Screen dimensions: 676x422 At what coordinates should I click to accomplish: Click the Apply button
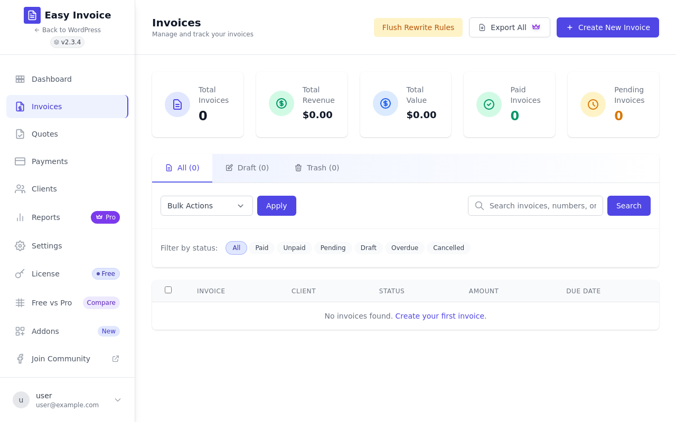[277, 206]
